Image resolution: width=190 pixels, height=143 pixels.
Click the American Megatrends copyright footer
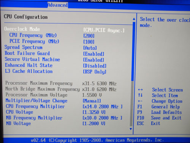pos(97,140)
